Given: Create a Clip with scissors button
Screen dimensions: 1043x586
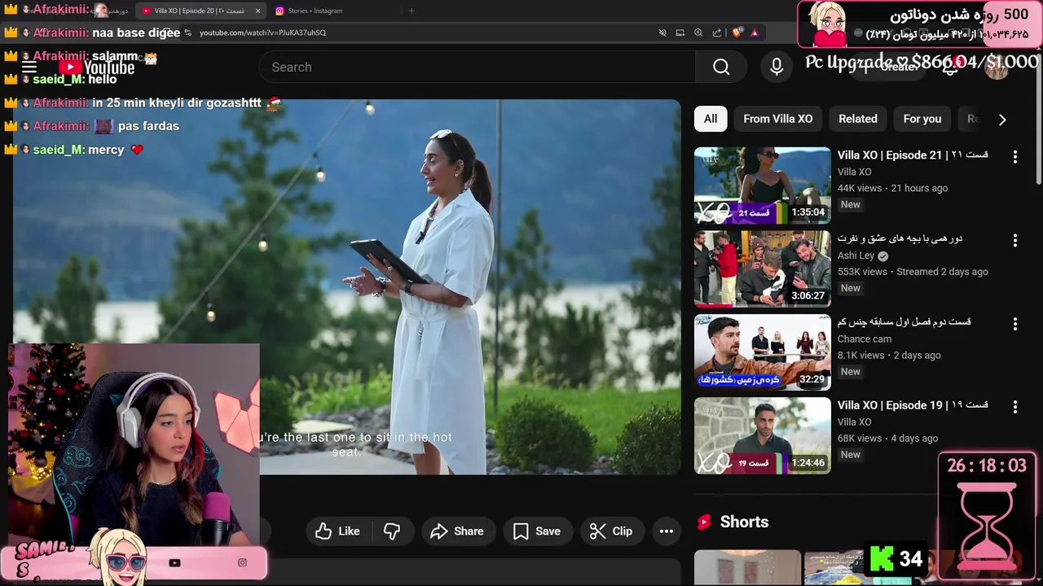Looking at the screenshot, I should coord(611,531).
